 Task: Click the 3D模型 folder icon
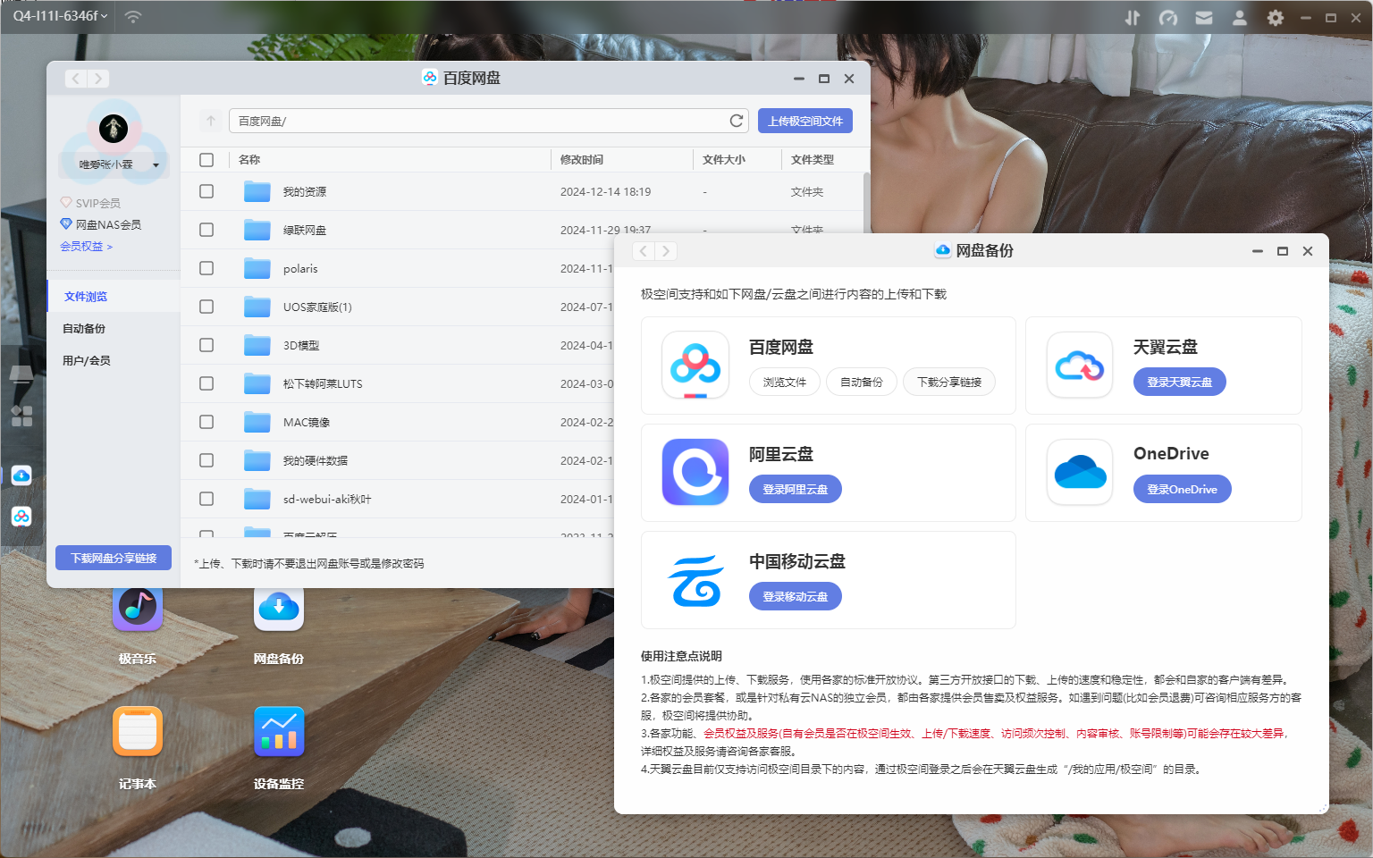pos(257,345)
